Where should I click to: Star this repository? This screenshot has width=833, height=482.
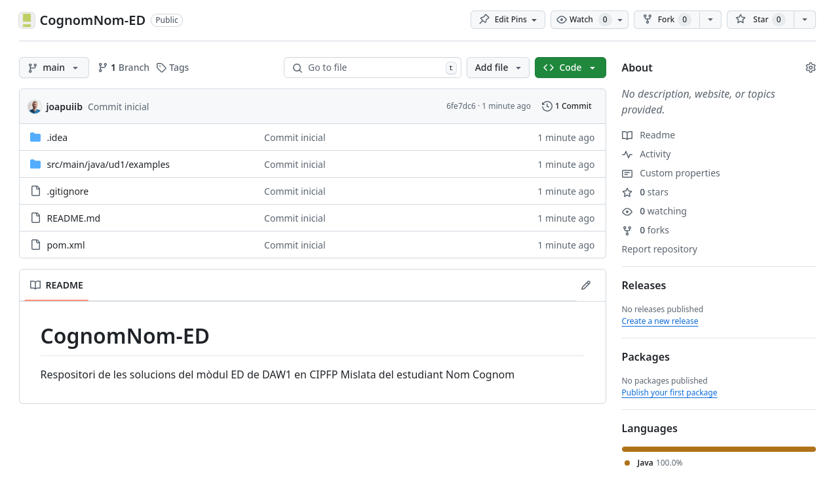pyautogui.click(x=760, y=20)
